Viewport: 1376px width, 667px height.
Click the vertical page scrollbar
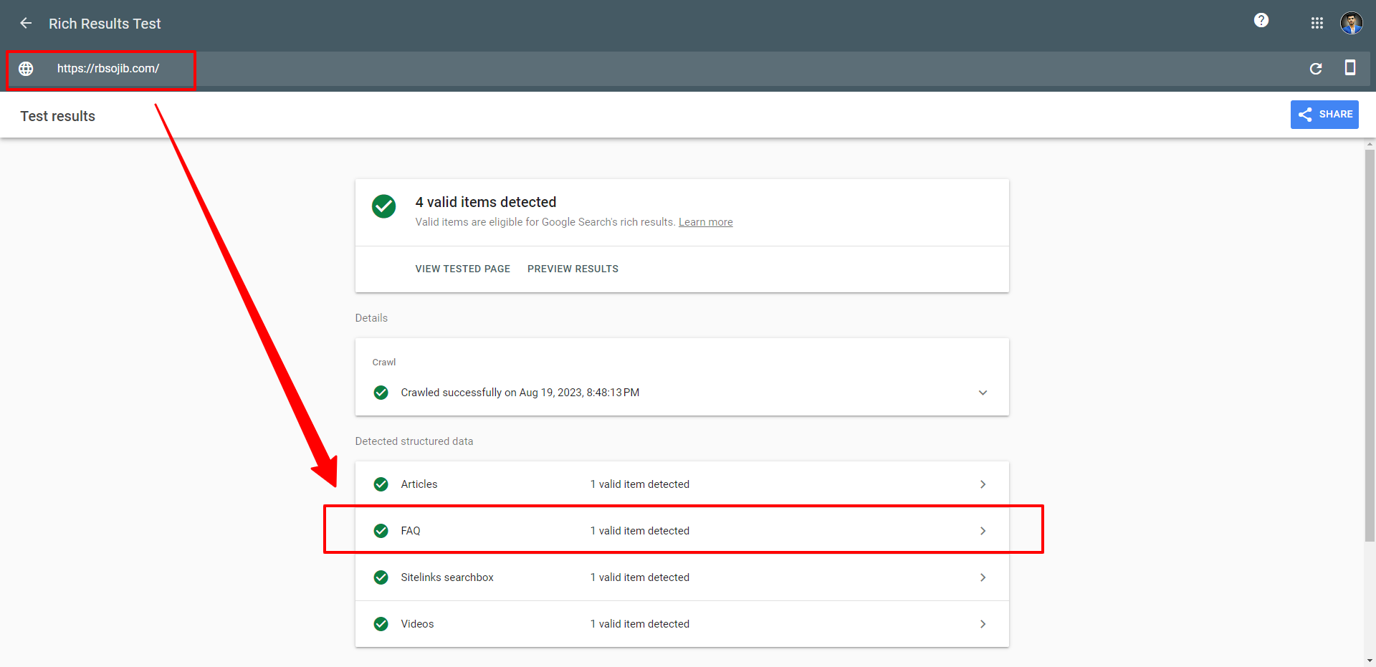pyautogui.click(x=1370, y=344)
